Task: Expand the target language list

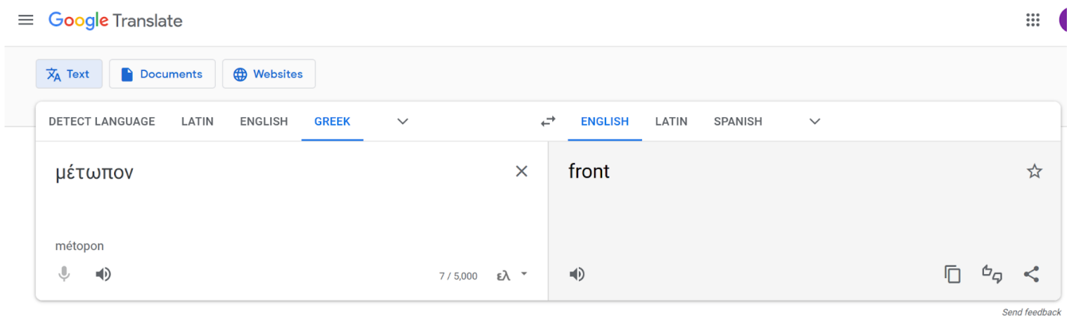Action: [814, 121]
